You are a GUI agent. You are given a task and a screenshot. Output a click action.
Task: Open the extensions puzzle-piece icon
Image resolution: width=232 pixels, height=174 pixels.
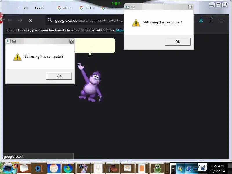[211, 20]
